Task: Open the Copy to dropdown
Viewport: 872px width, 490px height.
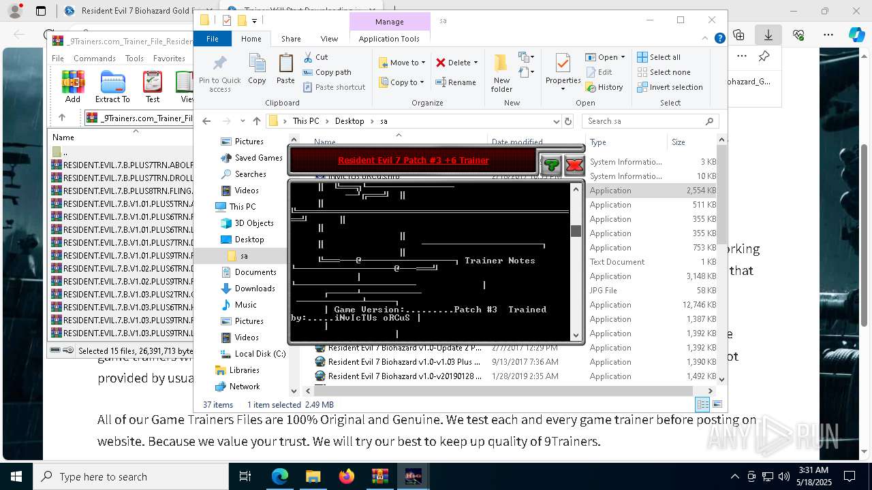Action: tap(401, 82)
